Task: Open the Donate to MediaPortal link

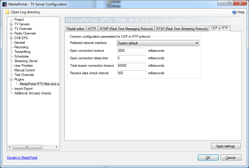Action: [22, 158]
